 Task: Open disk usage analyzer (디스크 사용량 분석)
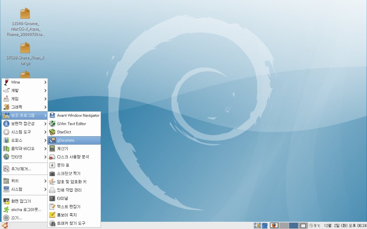[x=74, y=157]
